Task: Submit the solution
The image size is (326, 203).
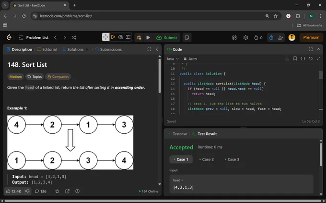Action: pos(166,37)
